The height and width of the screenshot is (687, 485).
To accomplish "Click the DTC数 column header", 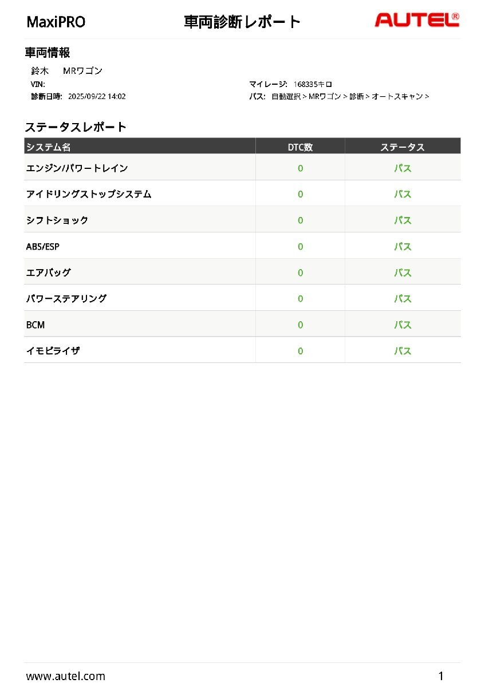I will coord(300,147).
